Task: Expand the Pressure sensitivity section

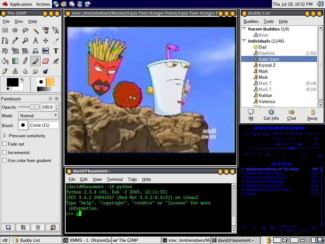Action: coord(5,136)
